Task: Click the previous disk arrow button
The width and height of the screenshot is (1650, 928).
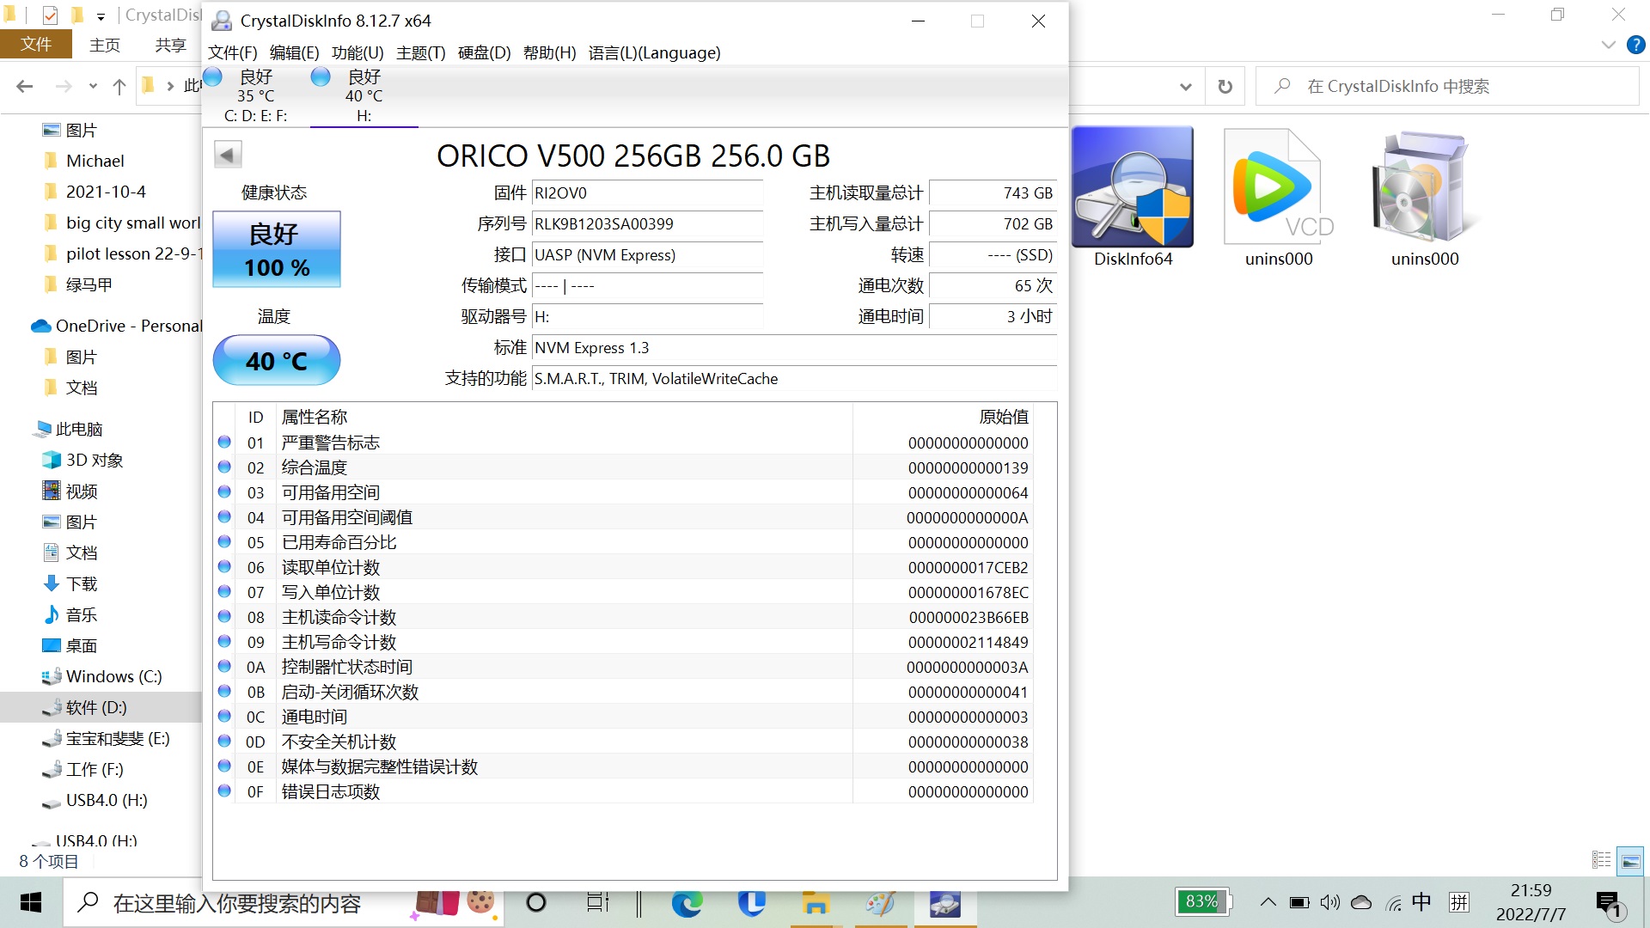Action: click(228, 155)
